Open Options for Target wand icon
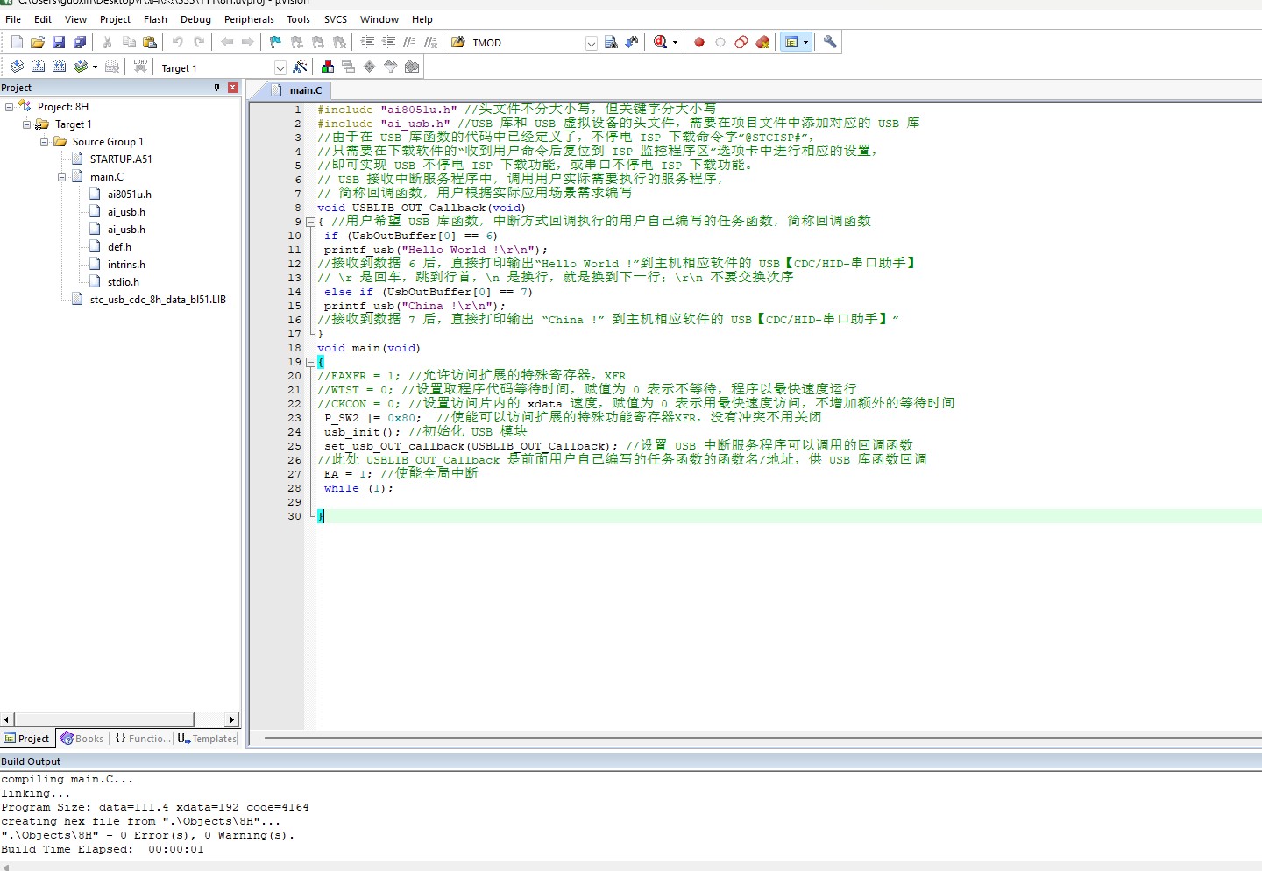This screenshot has width=1262, height=871. 301,67
